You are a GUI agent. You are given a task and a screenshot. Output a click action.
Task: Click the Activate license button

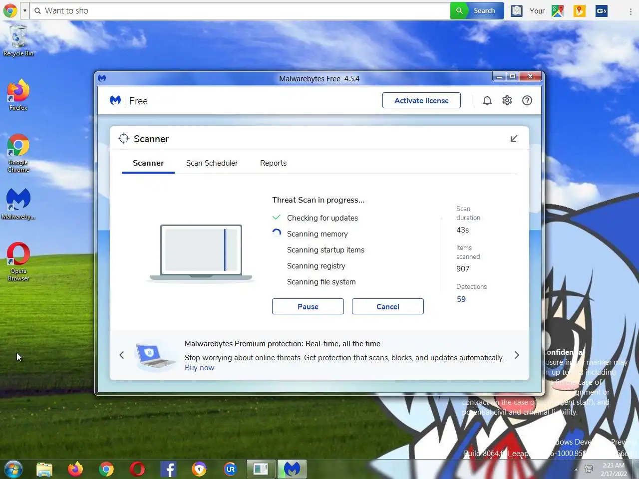pyautogui.click(x=421, y=100)
